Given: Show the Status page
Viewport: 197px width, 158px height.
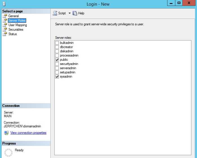Looking at the screenshot, I should pos(13,34).
